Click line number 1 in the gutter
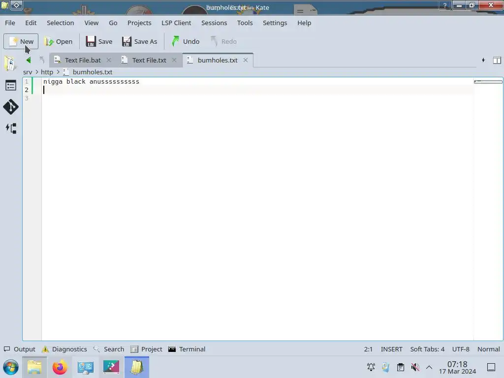This screenshot has height=378, width=504. [27, 82]
